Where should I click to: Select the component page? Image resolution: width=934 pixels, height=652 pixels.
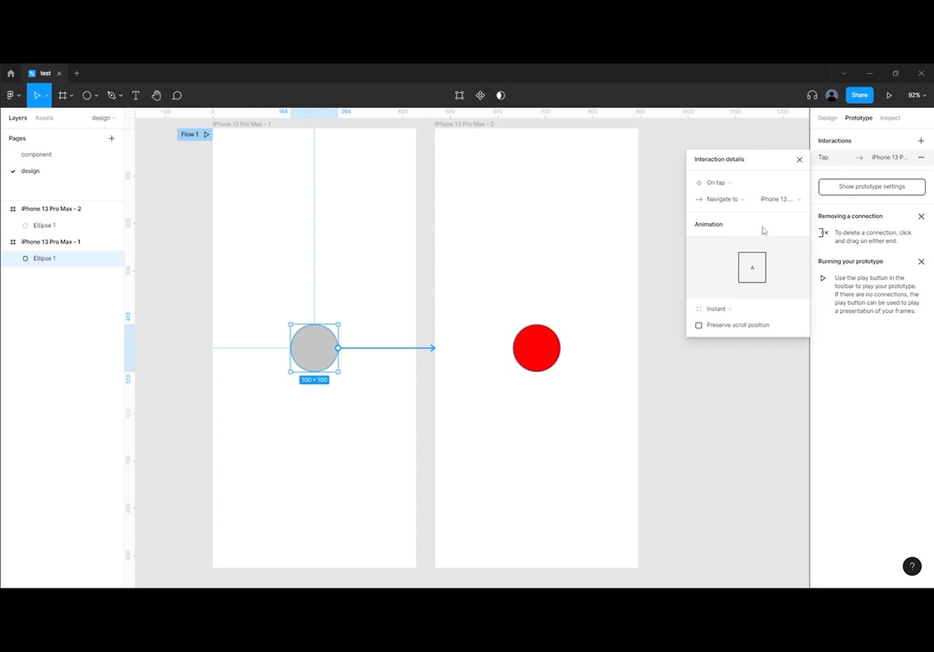click(x=36, y=155)
